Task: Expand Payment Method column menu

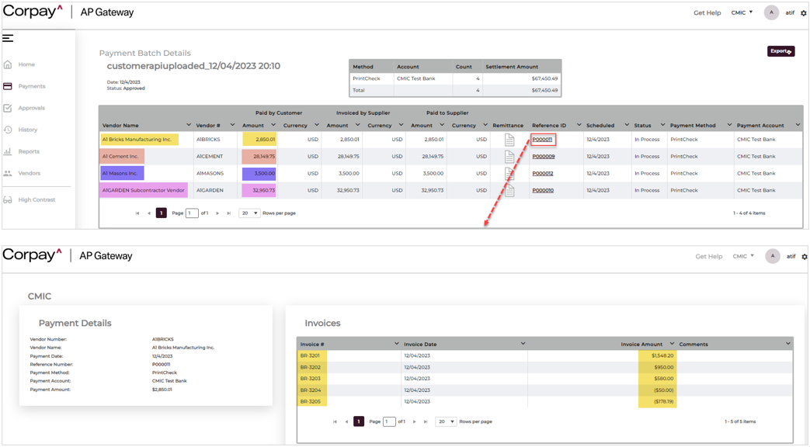Action: tap(729, 125)
